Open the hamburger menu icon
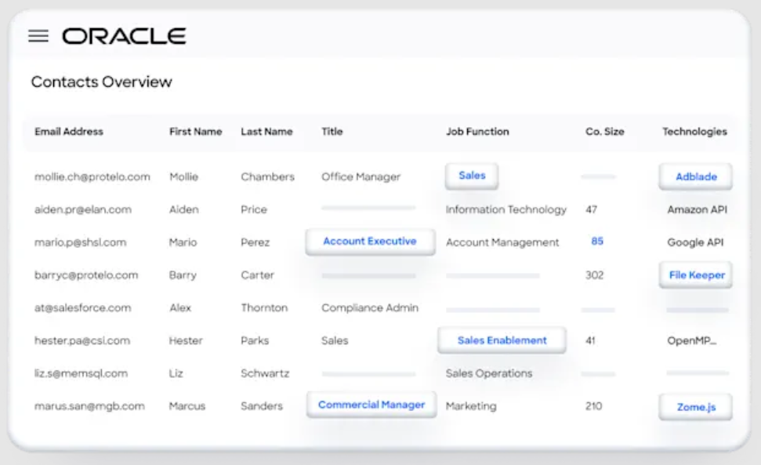The width and height of the screenshot is (761, 465). tap(38, 36)
